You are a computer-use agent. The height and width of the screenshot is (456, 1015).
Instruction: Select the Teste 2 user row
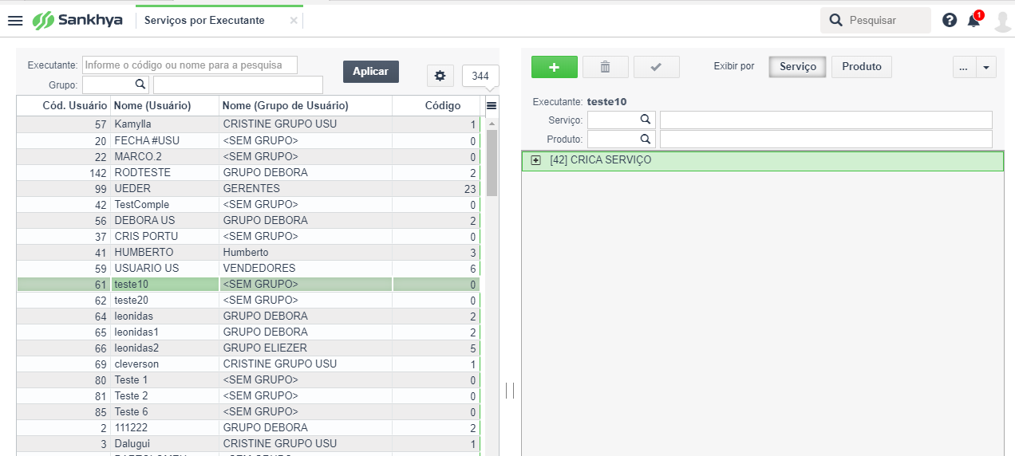(x=248, y=395)
